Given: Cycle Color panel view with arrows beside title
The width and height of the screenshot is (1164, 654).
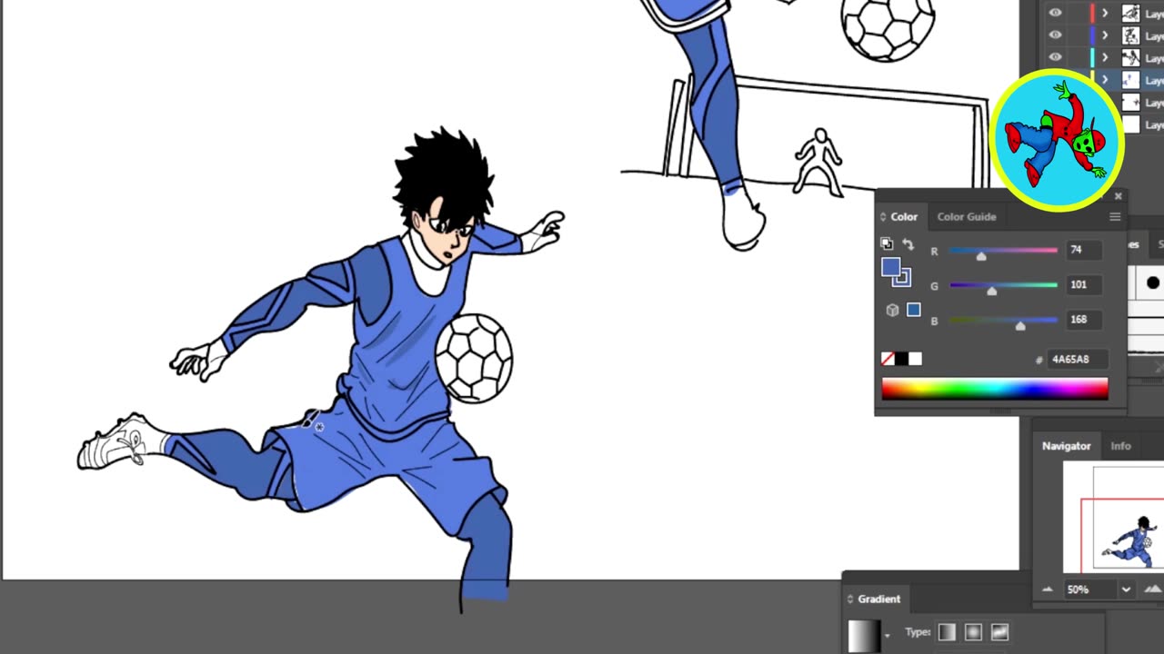Looking at the screenshot, I should [883, 216].
